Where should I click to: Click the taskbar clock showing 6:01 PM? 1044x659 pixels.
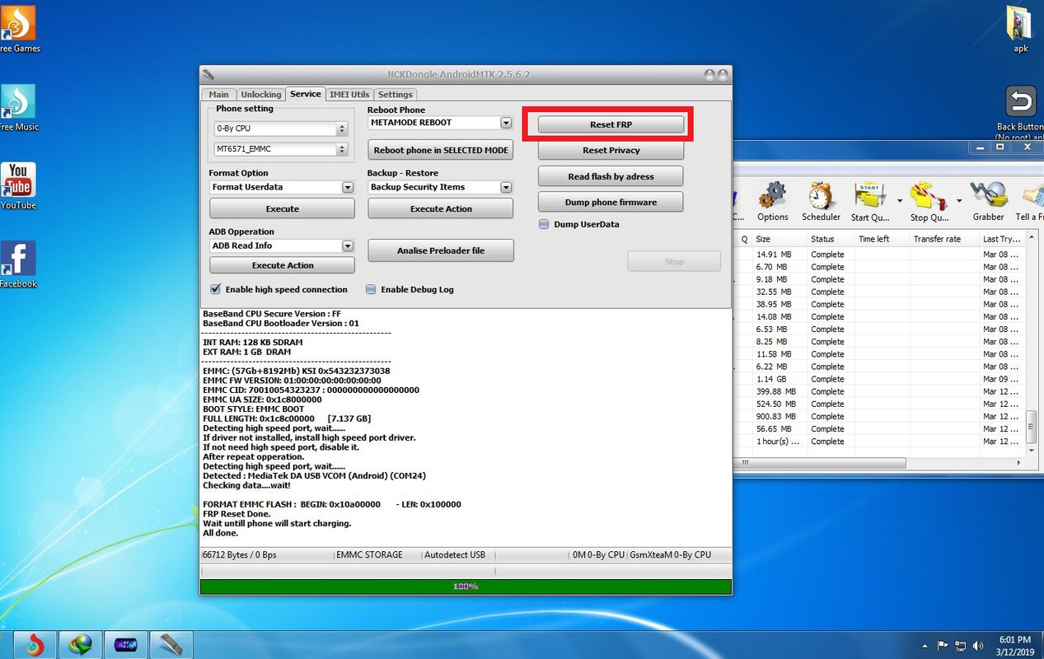[1015, 646]
